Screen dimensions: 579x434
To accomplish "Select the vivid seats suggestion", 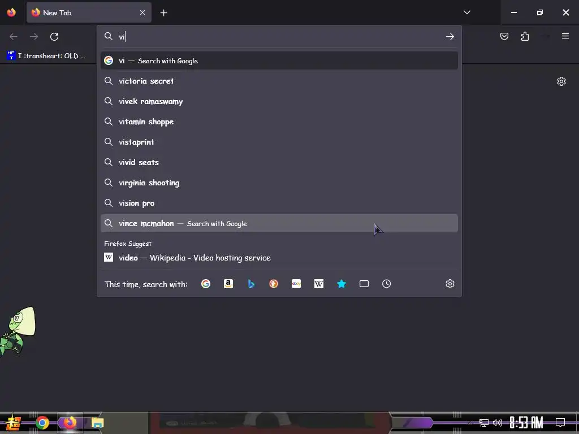I will (279, 162).
